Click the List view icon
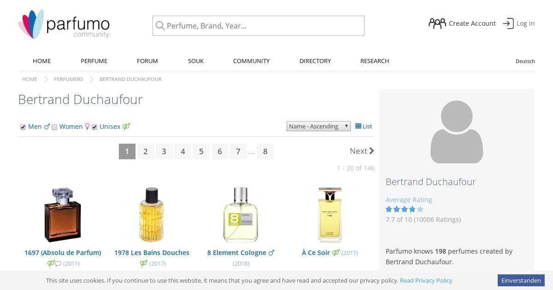The image size is (553, 290). [359, 126]
